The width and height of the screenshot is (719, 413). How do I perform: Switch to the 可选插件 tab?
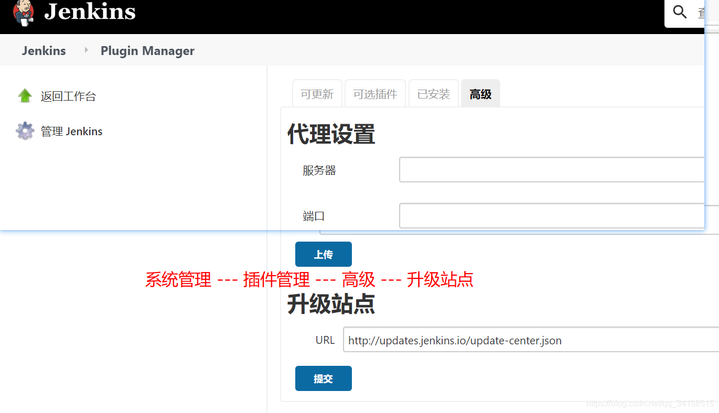click(x=375, y=94)
